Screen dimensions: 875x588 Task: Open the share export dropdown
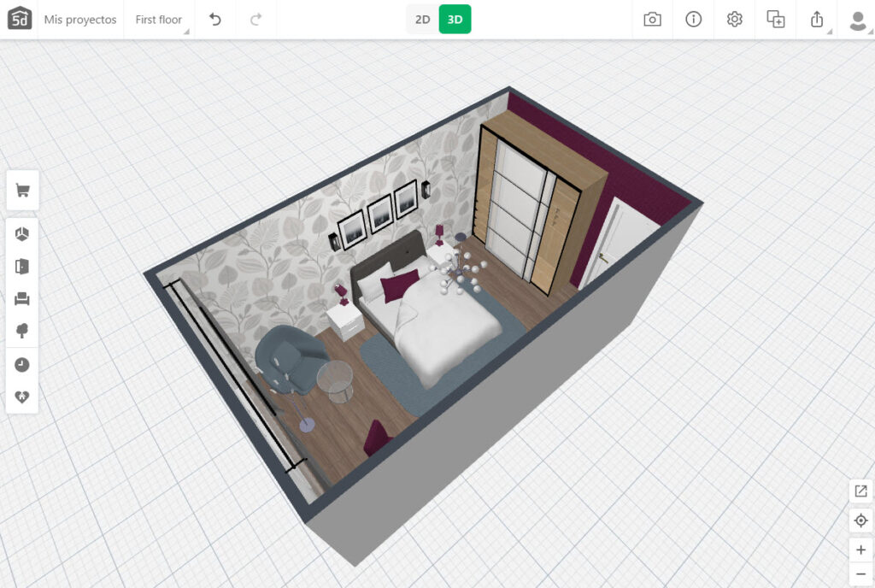tap(817, 20)
